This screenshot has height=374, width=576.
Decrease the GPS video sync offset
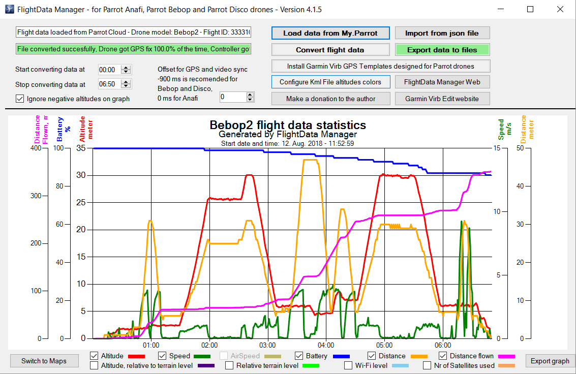[250, 99]
